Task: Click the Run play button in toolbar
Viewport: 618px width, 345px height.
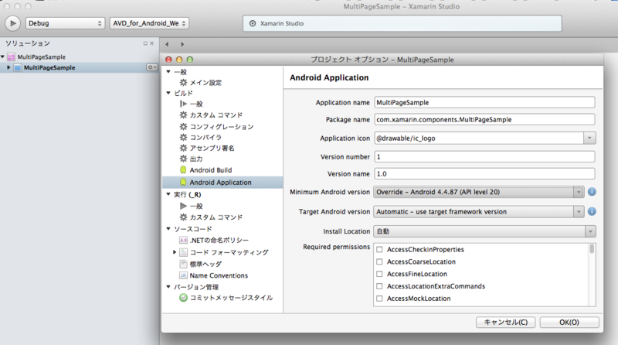Action: [12, 23]
